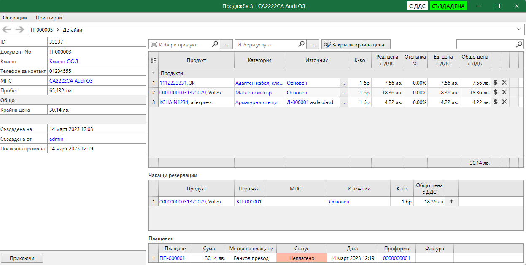Open the breadcrumb path dropdown arrow
The image size is (526, 265).
coord(518,29)
